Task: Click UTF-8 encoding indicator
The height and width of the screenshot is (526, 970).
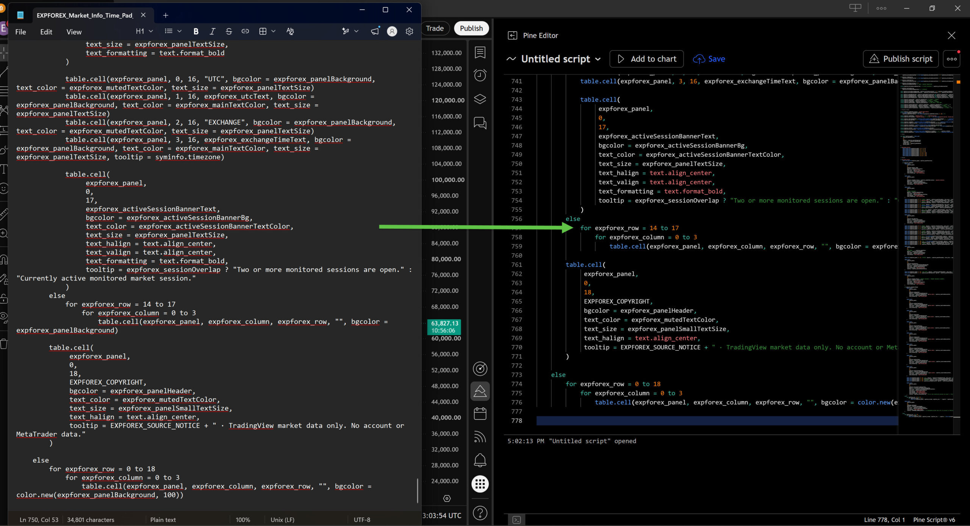Action: (x=362, y=520)
